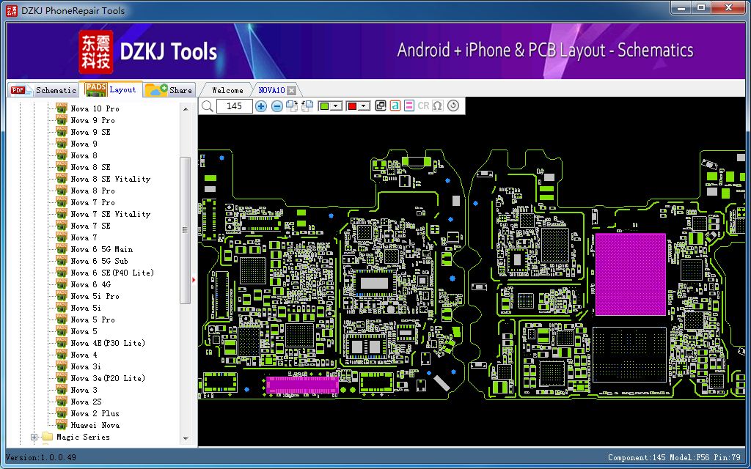Select Nova 5i Pro entry
The image size is (751, 469).
[95, 296]
